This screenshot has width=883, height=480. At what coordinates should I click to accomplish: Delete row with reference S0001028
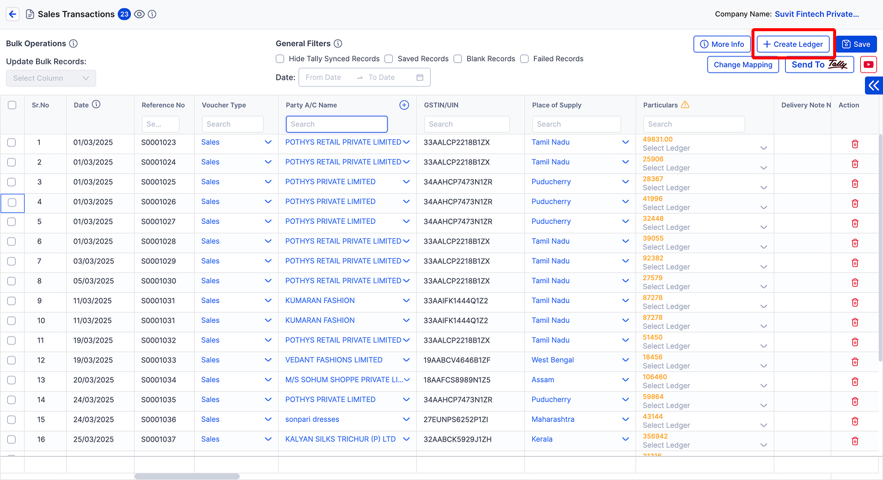(855, 243)
